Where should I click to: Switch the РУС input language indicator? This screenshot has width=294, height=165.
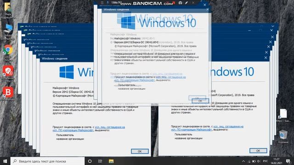[x=266, y=161]
